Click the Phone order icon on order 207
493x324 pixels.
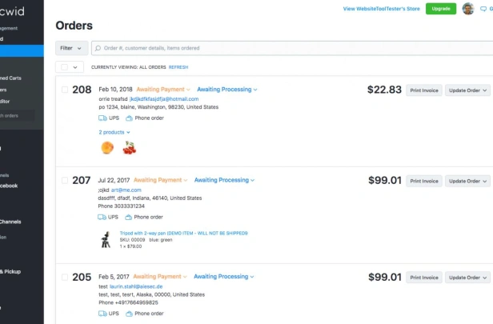click(128, 217)
